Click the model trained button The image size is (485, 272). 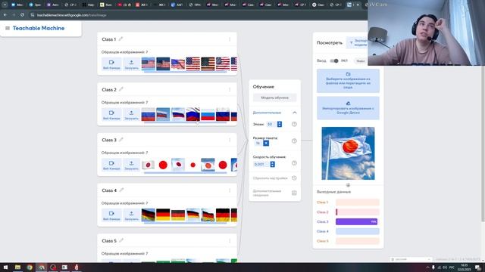[x=274, y=97]
